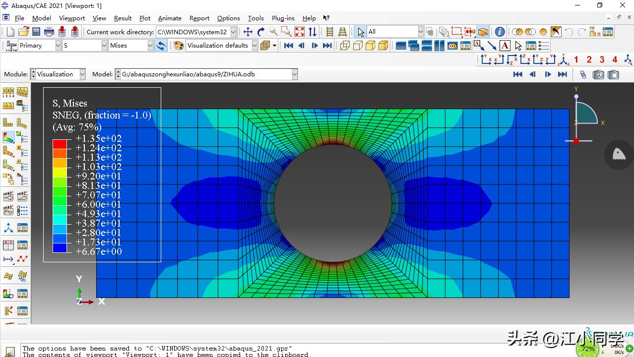This screenshot has height=357, width=634.
Task: Step to the next animation frame
Action: point(315,45)
